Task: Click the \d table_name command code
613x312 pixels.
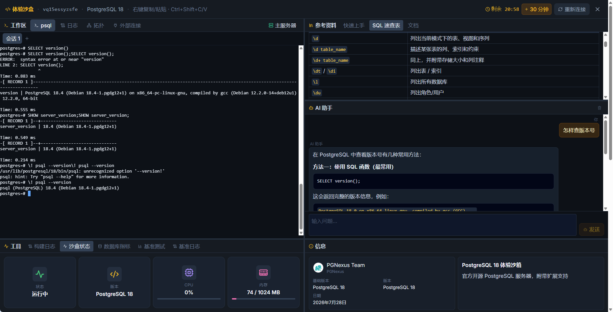Action: [329, 49]
